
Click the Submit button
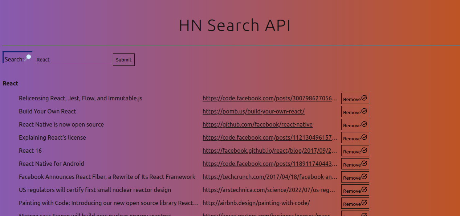click(x=124, y=60)
